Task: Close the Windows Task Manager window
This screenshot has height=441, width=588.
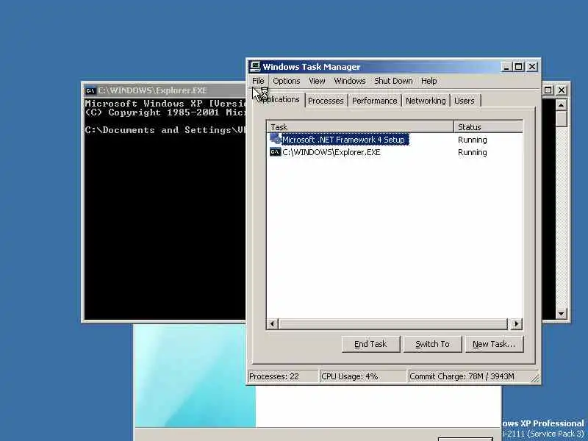Action: pyautogui.click(x=532, y=67)
